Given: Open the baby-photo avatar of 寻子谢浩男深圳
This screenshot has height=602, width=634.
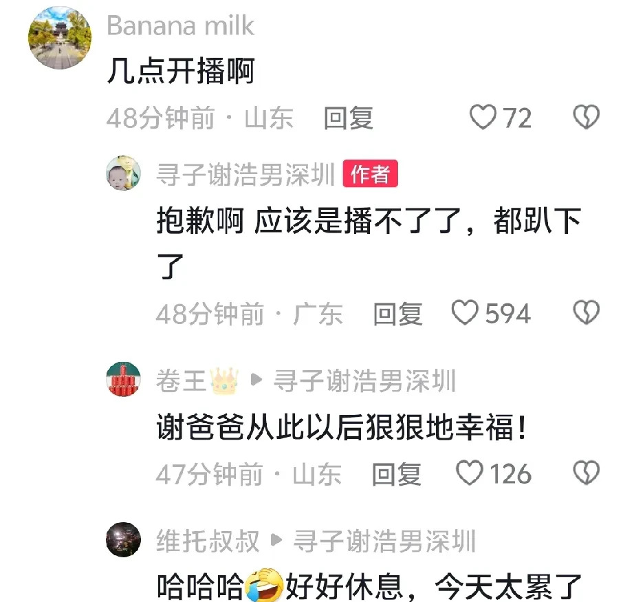Looking at the screenshot, I should pyautogui.click(x=123, y=173).
